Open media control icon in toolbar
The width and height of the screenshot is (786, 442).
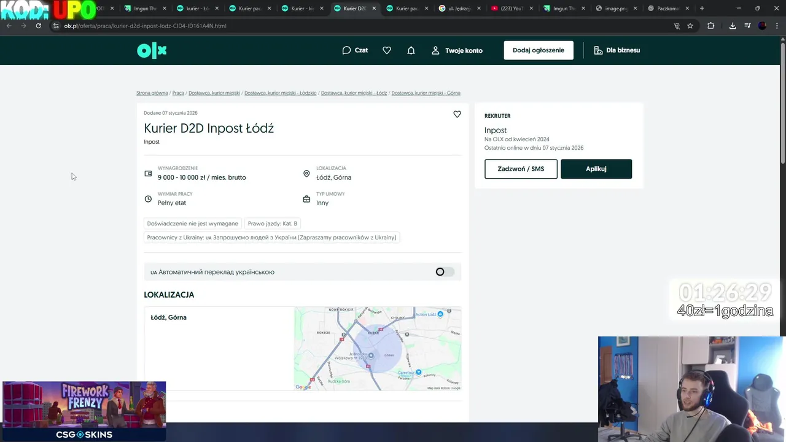click(x=747, y=26)
